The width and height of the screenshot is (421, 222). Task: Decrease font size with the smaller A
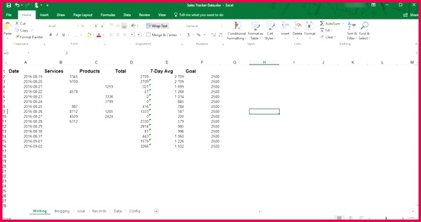[x=102, y=26]
